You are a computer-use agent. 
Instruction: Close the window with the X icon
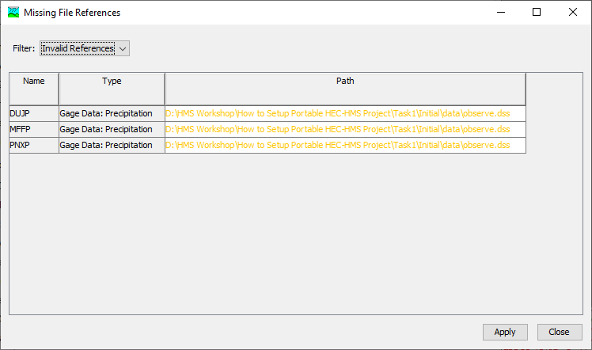click(573, 13)
